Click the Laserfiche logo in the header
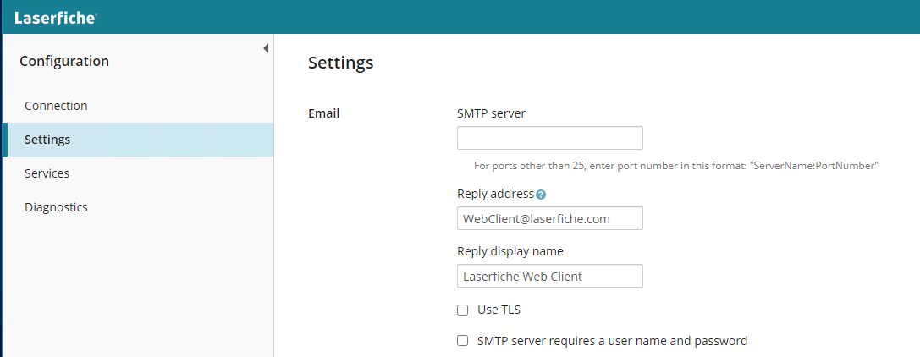This screenshot has width=920, height=357. (x=56, y=18)
